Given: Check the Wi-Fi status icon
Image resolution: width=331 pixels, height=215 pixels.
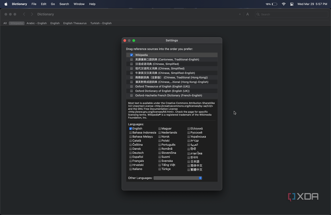Looking at the screenshot, I should [284, 4].
